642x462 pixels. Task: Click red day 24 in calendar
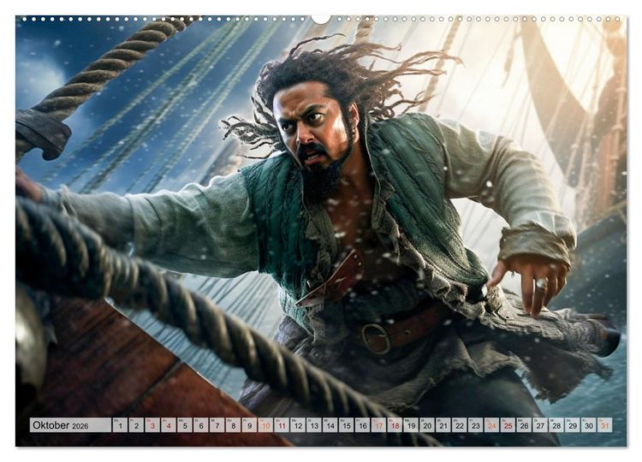click(491, 425)
